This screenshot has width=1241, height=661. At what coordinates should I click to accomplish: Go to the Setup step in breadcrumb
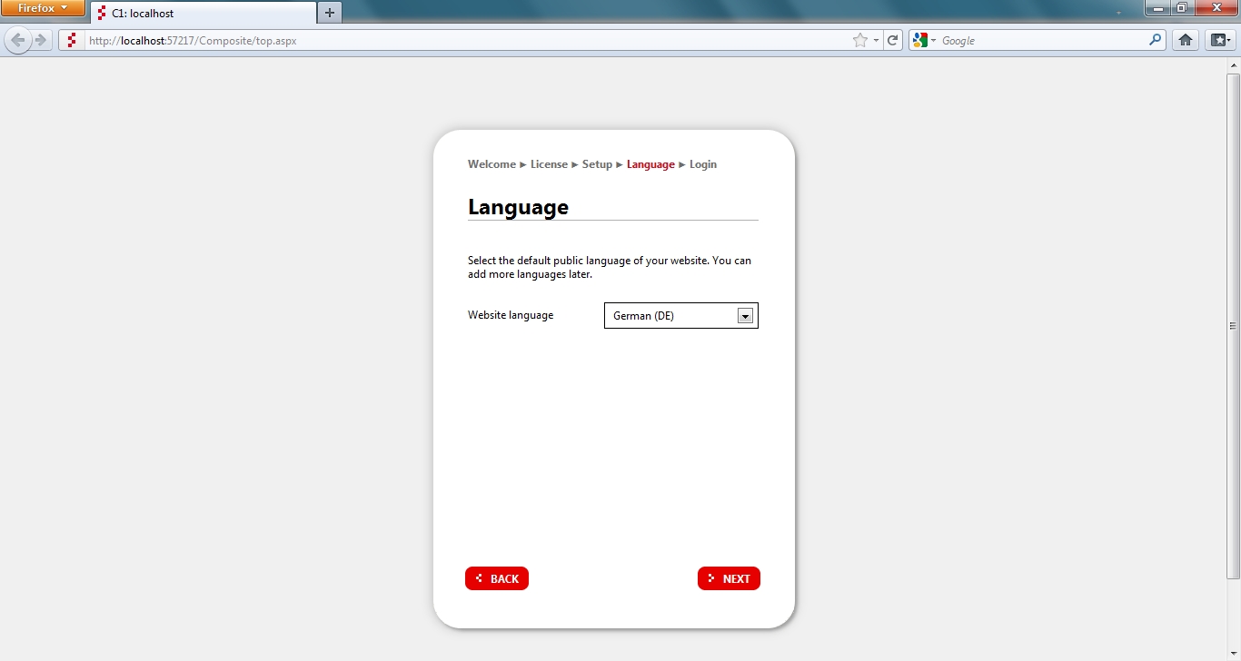597,164
